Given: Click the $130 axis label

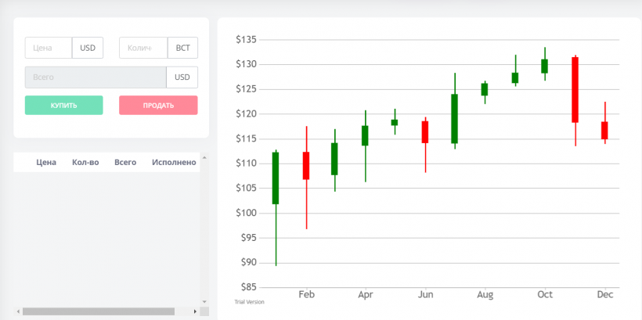Looking at the screenshot, I should click(x=246, y=64).
